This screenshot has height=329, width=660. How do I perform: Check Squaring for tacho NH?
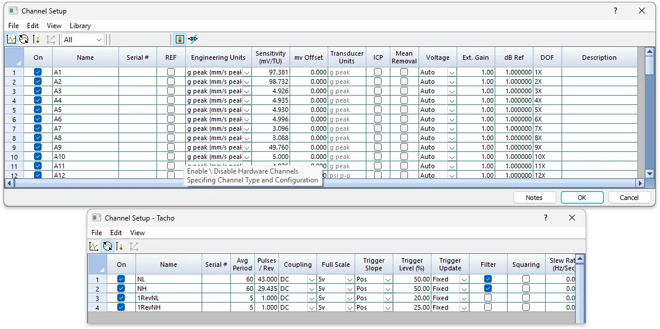point(526,289)
